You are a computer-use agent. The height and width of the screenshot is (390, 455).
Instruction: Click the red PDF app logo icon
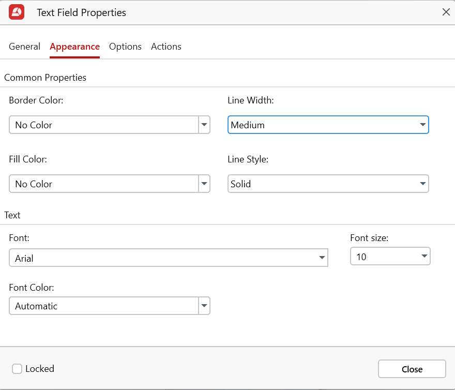(17, 12)
